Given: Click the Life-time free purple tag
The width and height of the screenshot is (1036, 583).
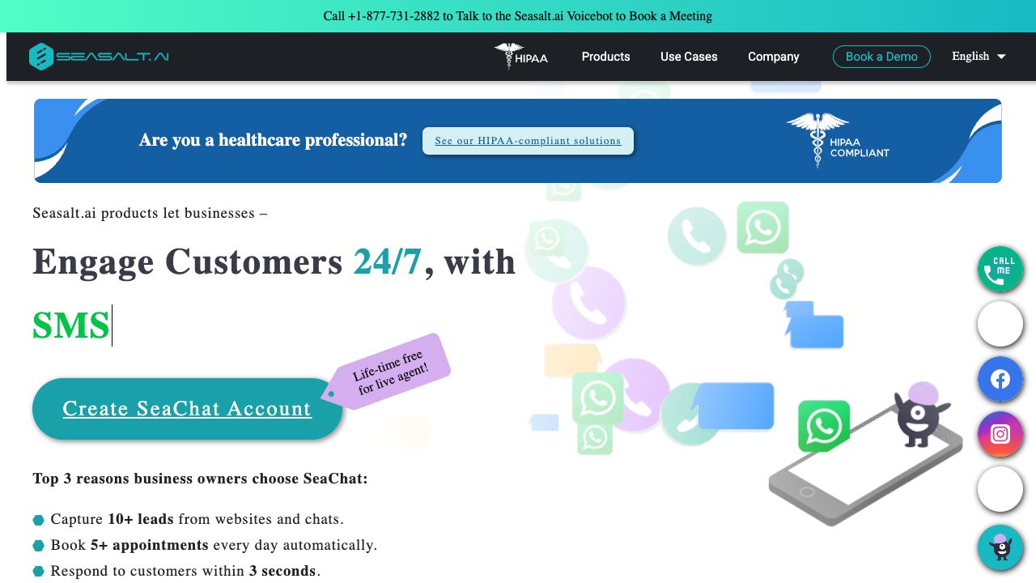Looking at the screenshot, I should [x=388, y=372].
